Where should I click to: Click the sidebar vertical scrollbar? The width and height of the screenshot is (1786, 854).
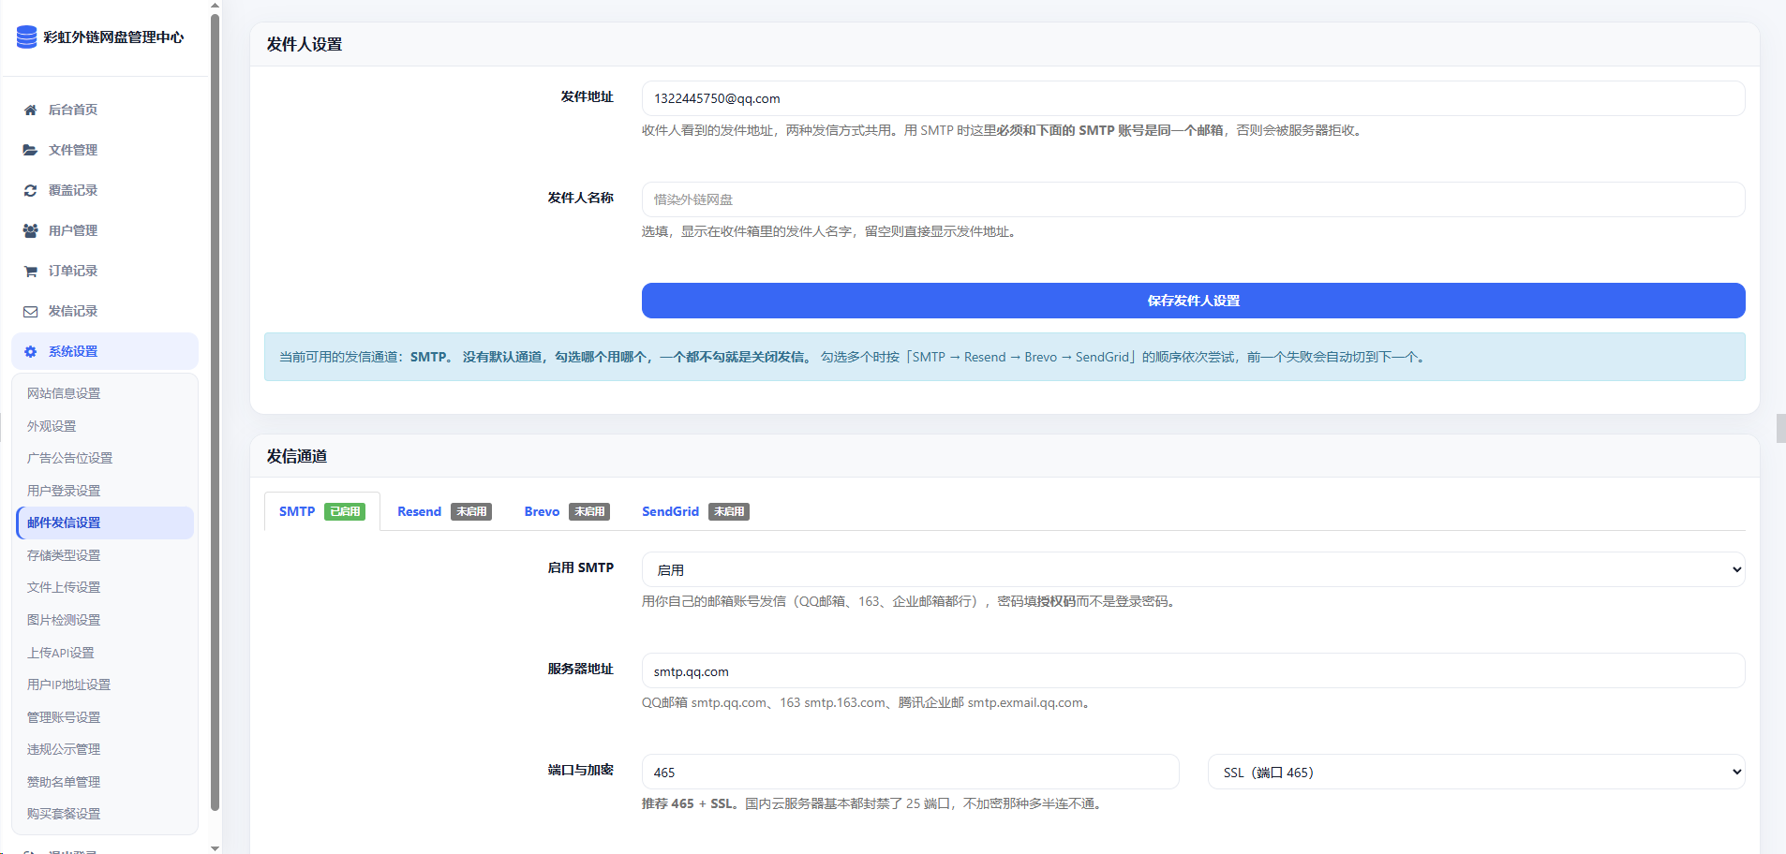pos(216,412)
